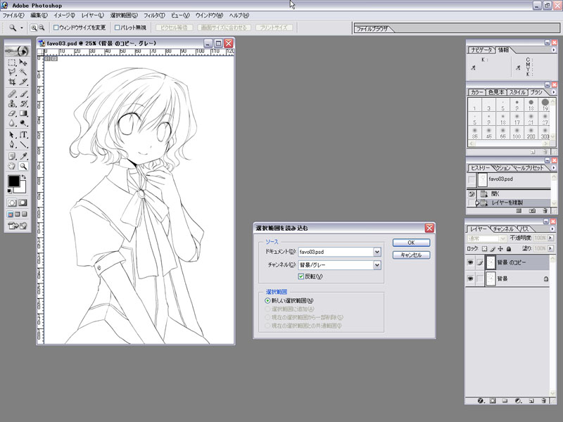Viewport: 563px width, 422px height.
Task: Open the ファイル menu
Action: [x=13, y=15]
